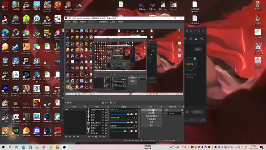Click 开始录制 to start recording
266x150 pixels.
pyautogui.click(x=152, y=113)
